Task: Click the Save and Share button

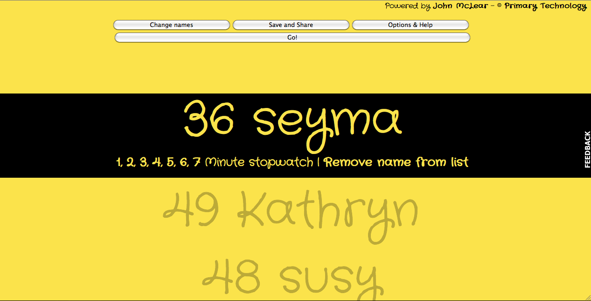Action: (291, 25)
